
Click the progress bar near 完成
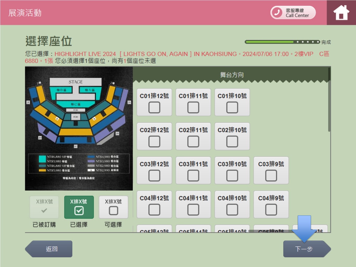tap(282, 42)
